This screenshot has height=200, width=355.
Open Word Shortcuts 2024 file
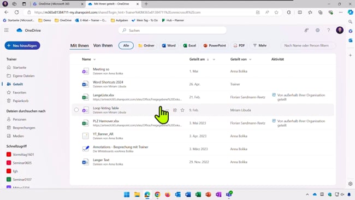coord(108,82)
